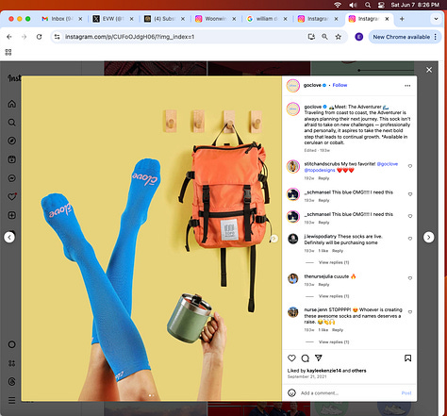The width and height of the screenshot is (447, 416).
Task: Follow the goclove account
Action: 339,85
